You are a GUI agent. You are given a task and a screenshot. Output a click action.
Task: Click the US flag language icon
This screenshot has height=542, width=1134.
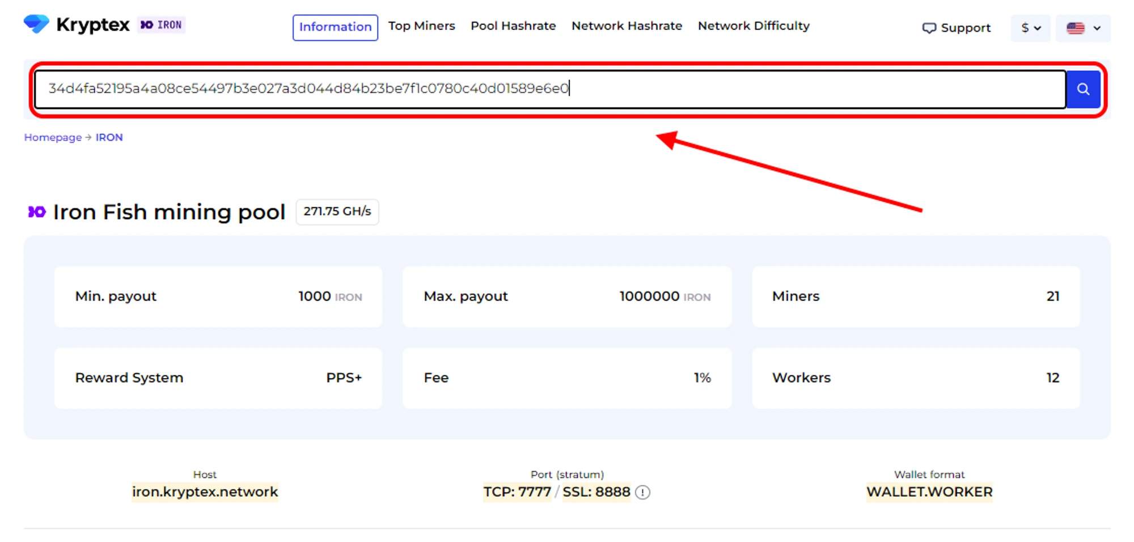tap(1075, 28)
